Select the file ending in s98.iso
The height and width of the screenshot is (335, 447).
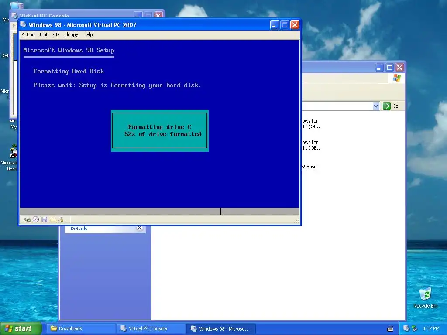pos(309,167)
